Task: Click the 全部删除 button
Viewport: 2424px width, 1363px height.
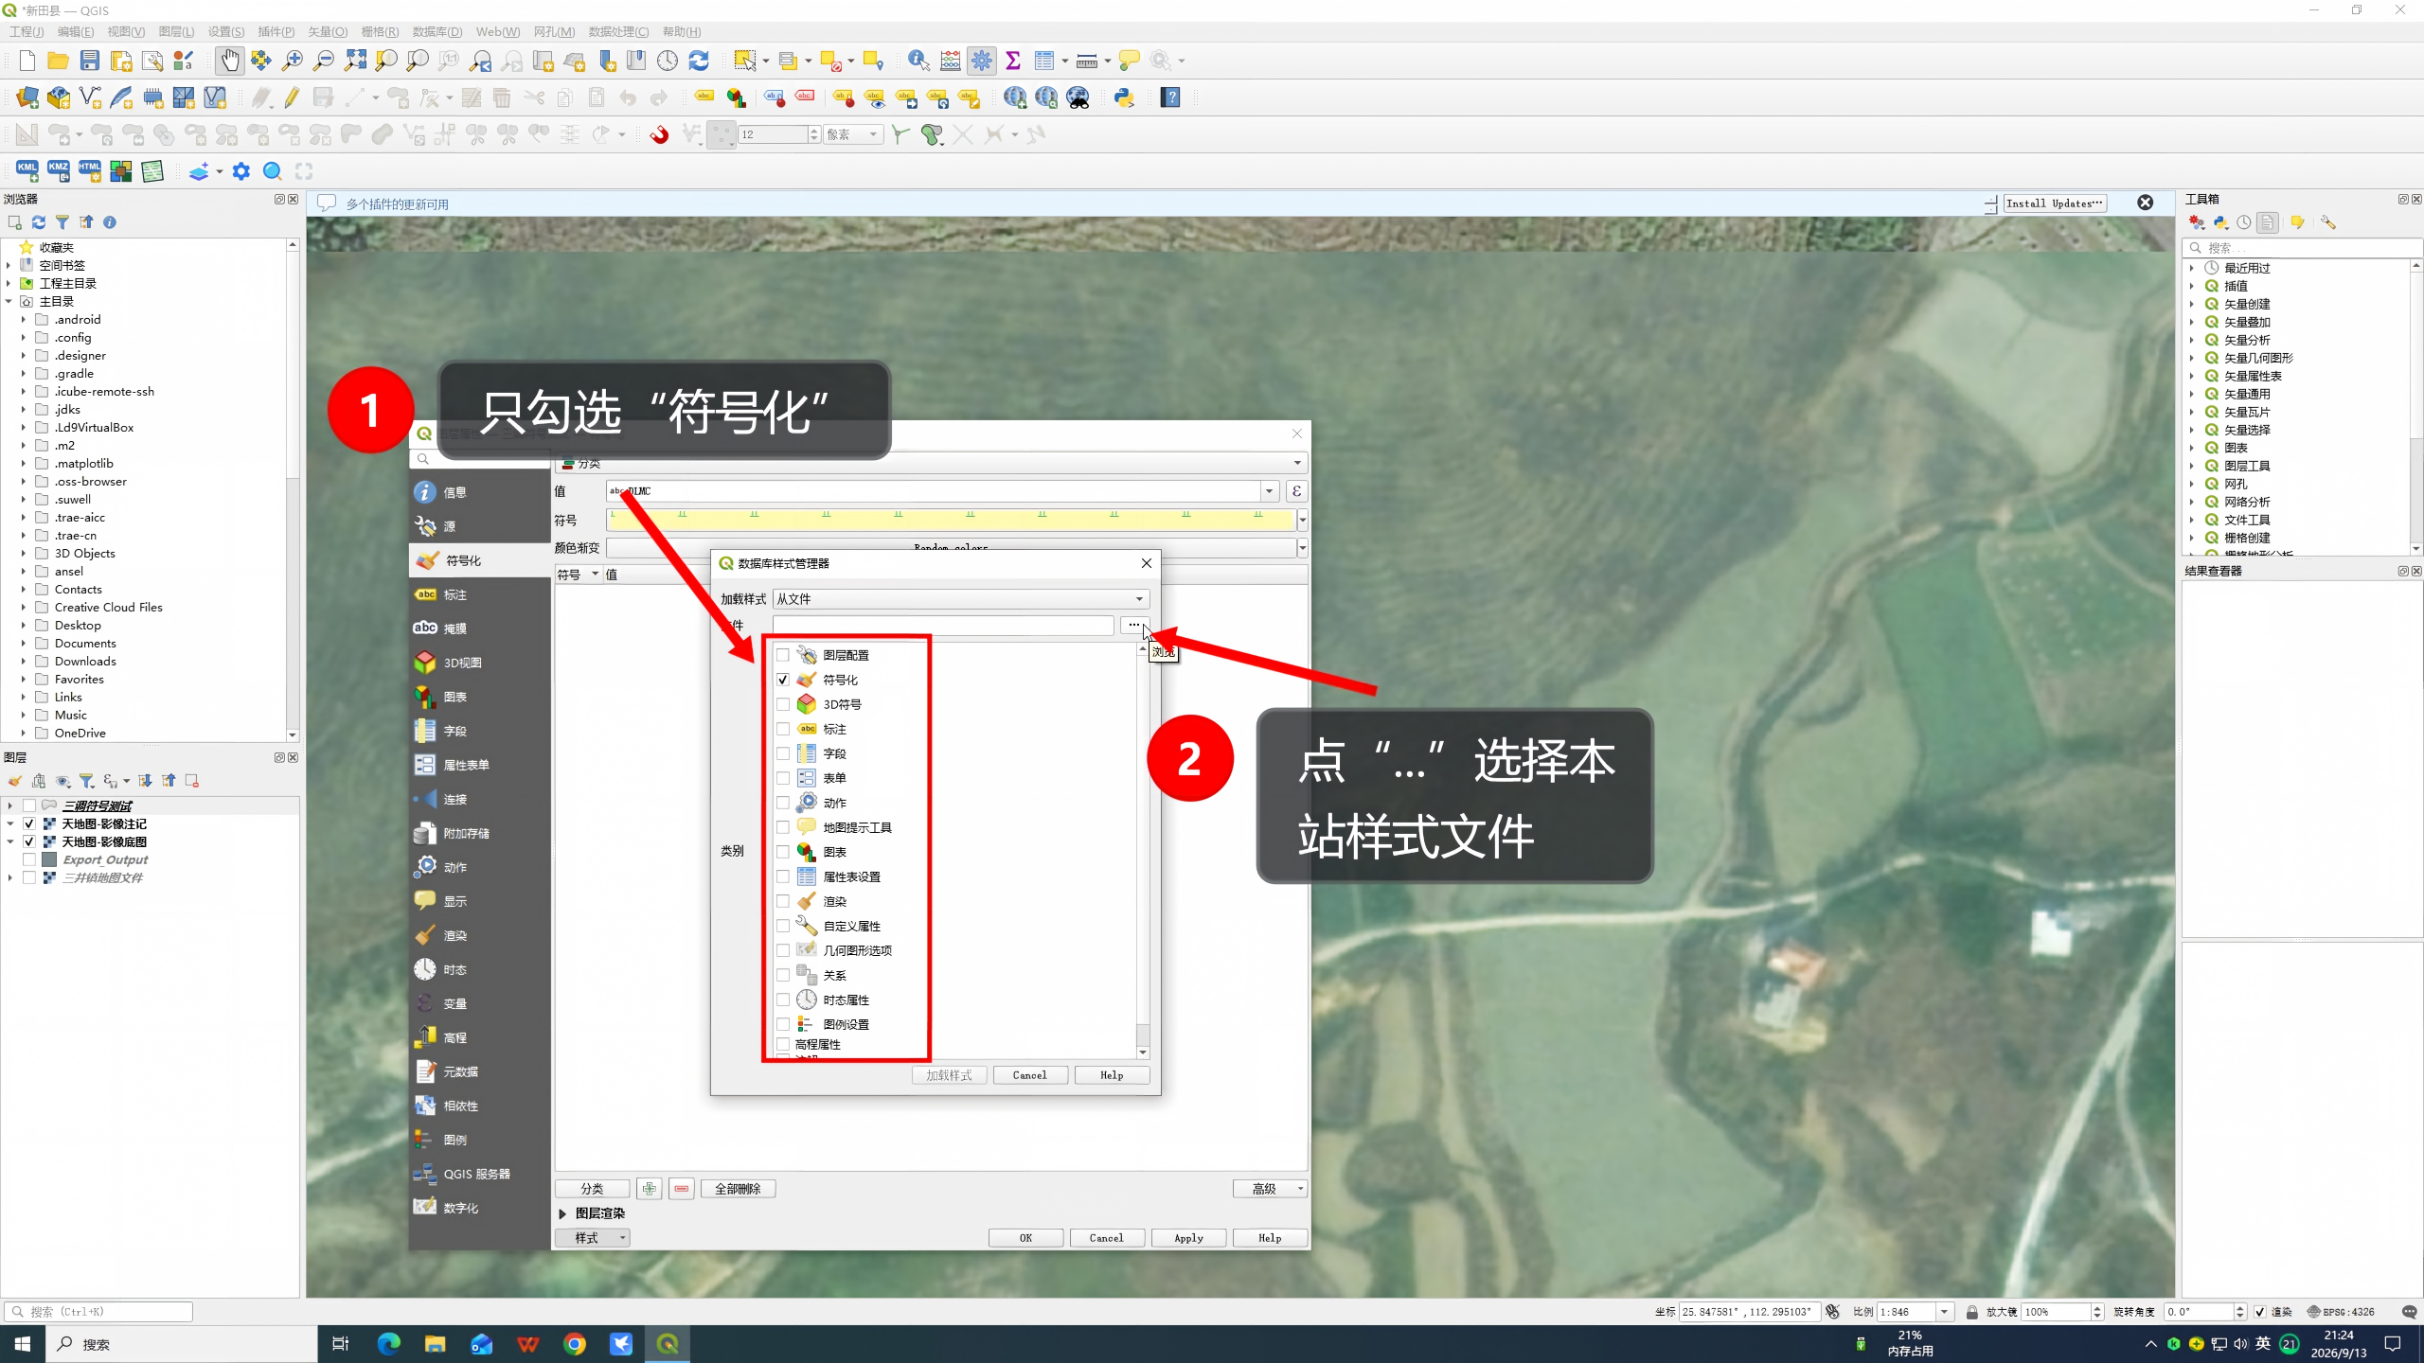Action: [738, 1189]
